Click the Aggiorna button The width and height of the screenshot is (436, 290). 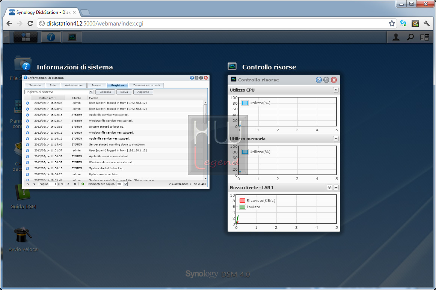[x=143, y=92]
